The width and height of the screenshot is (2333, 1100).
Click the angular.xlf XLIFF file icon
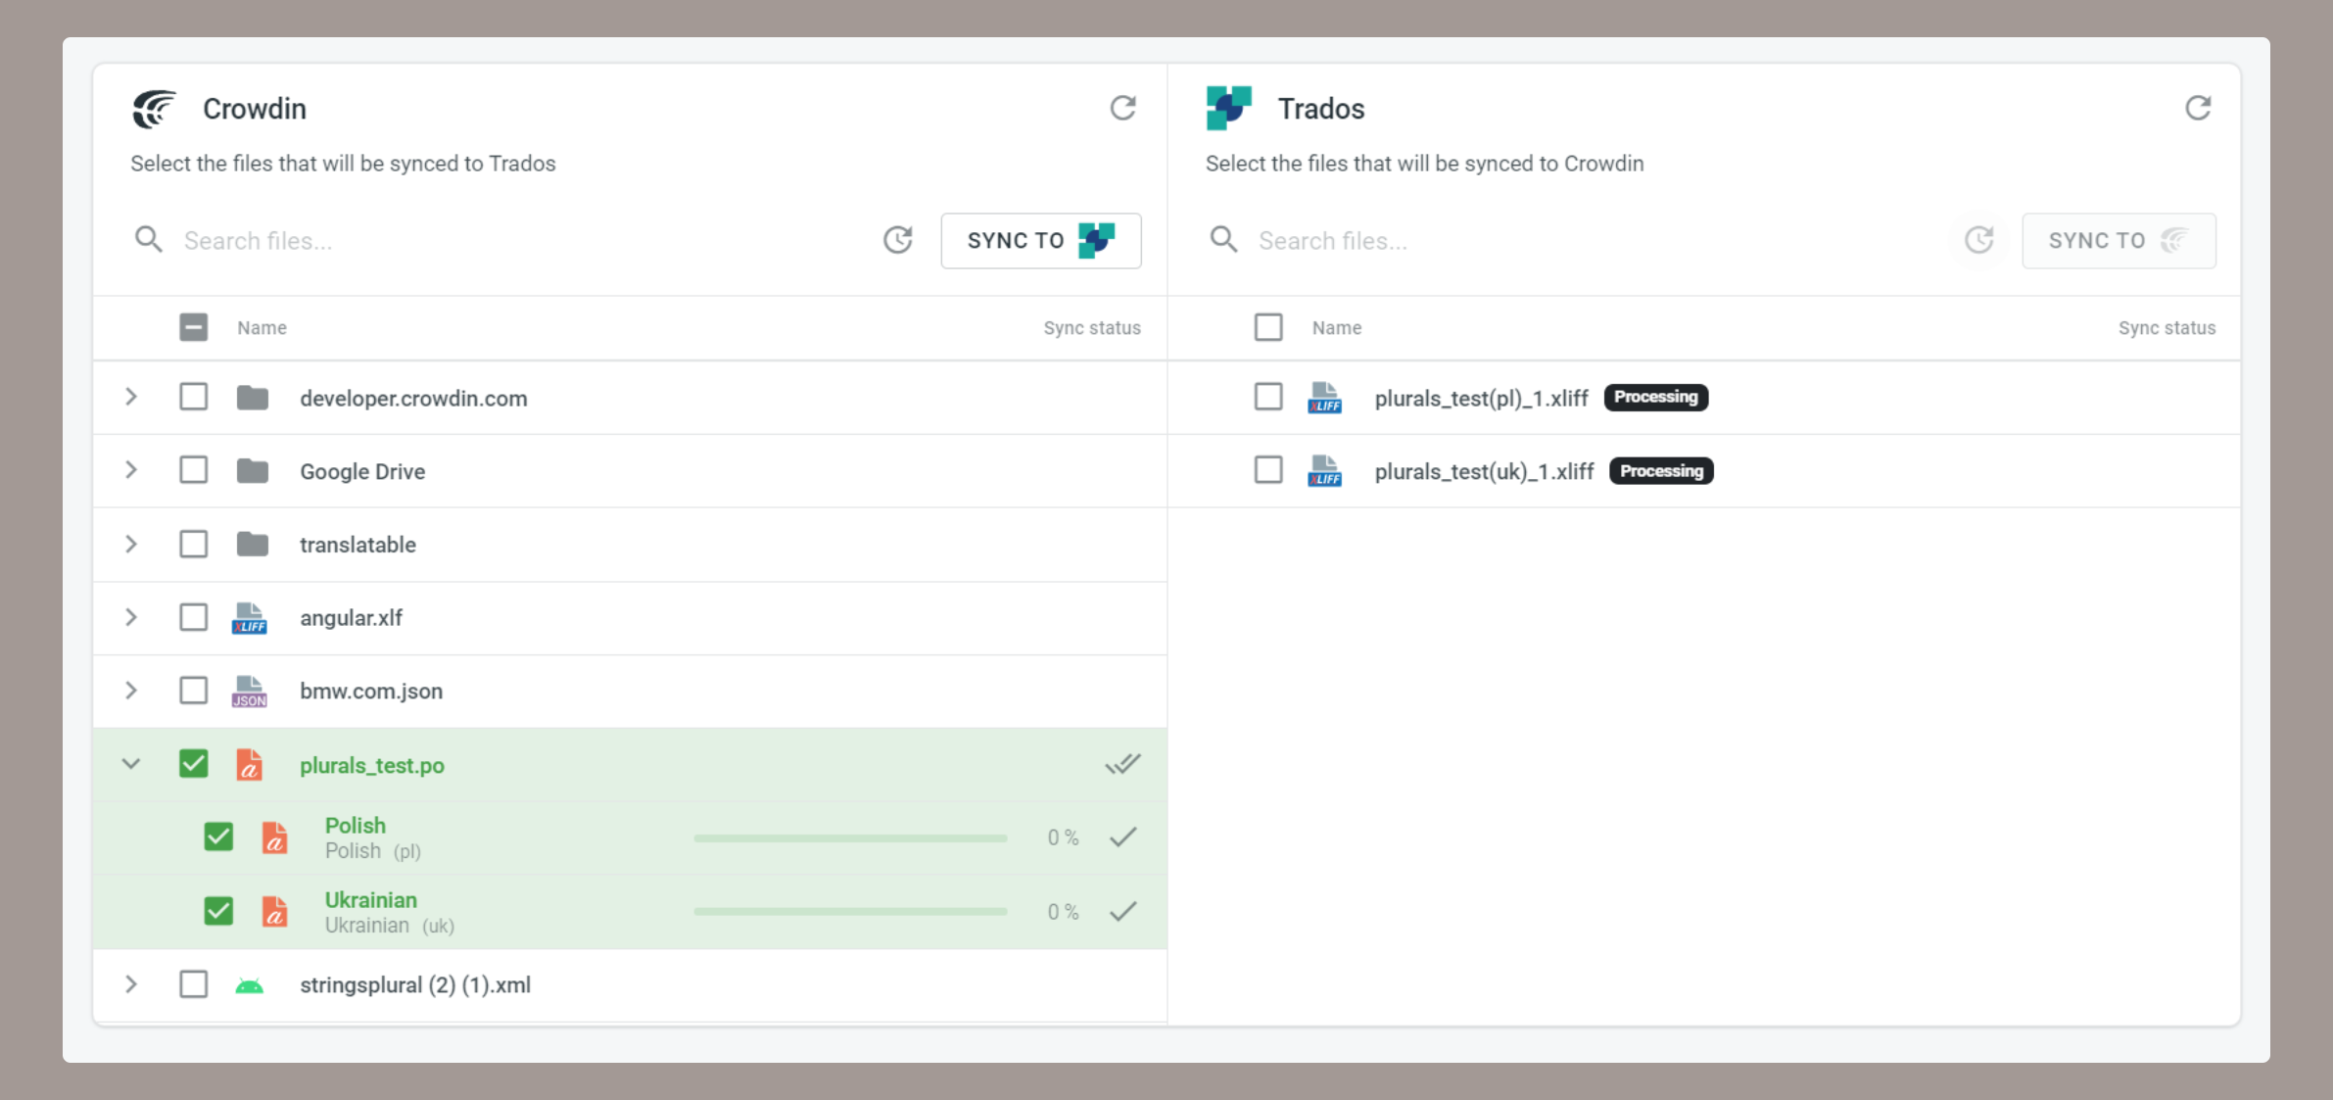(250, 618)
